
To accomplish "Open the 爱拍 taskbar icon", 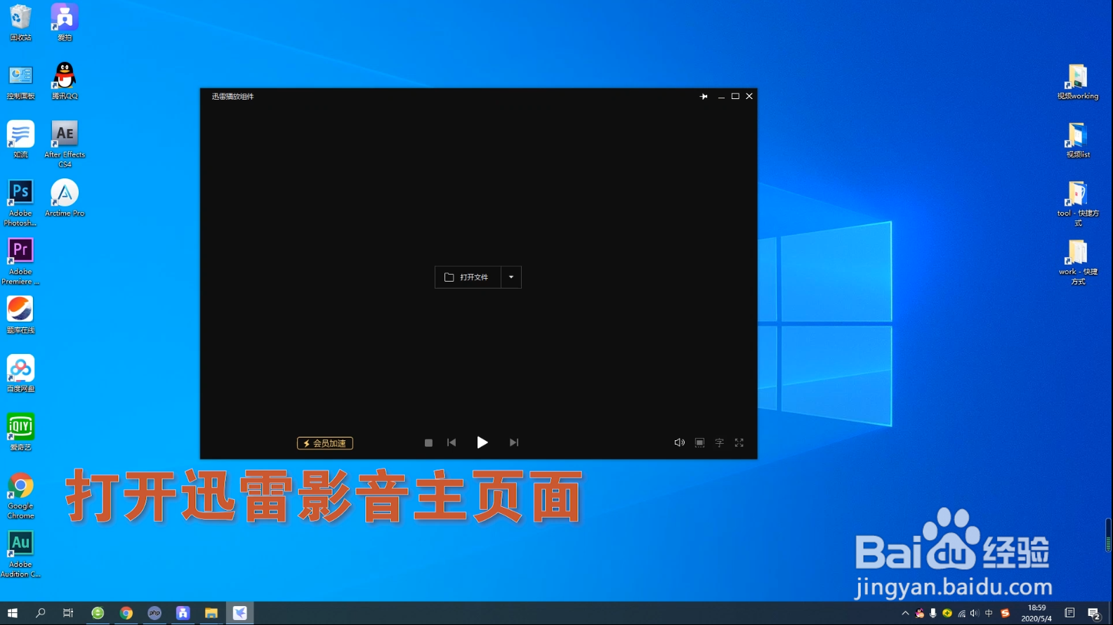I will (183, 613).
